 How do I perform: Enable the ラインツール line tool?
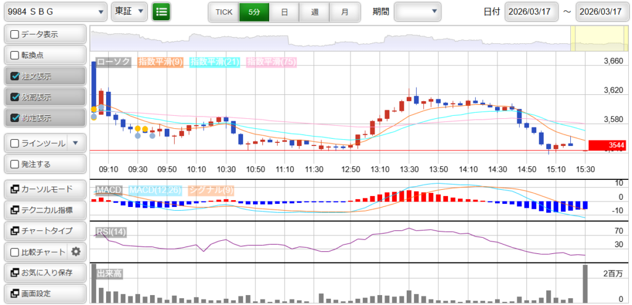15,144
